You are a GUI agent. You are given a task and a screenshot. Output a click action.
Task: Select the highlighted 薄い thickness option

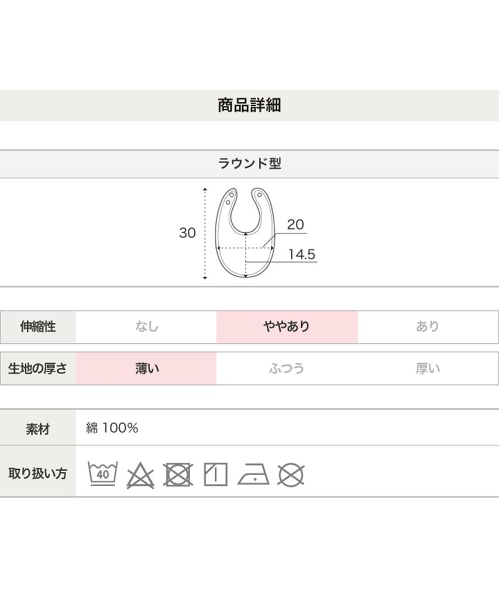coord(146,369)
